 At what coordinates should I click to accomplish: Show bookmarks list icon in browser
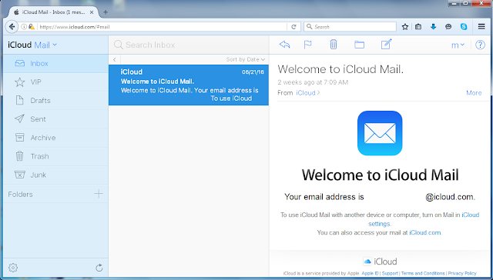click(418, 27)
